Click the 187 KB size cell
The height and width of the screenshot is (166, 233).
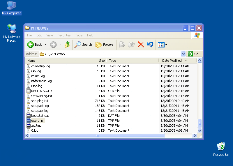[x=100, y=106]
